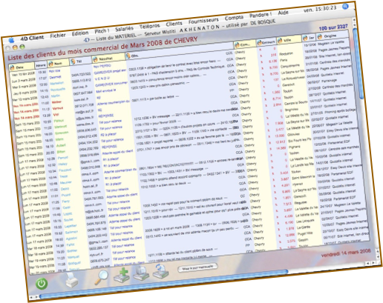Open Spotlight search in the menu bar

coord(345,6)
